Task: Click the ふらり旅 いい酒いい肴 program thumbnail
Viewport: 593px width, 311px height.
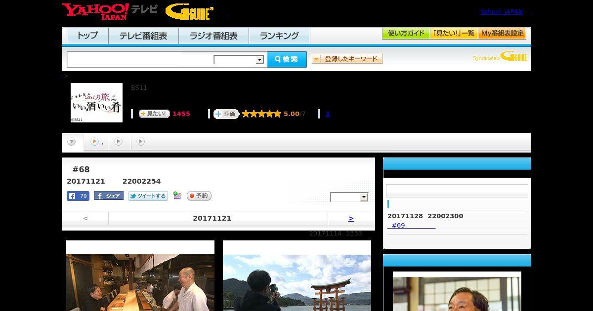Action: [x=96, y=103]
